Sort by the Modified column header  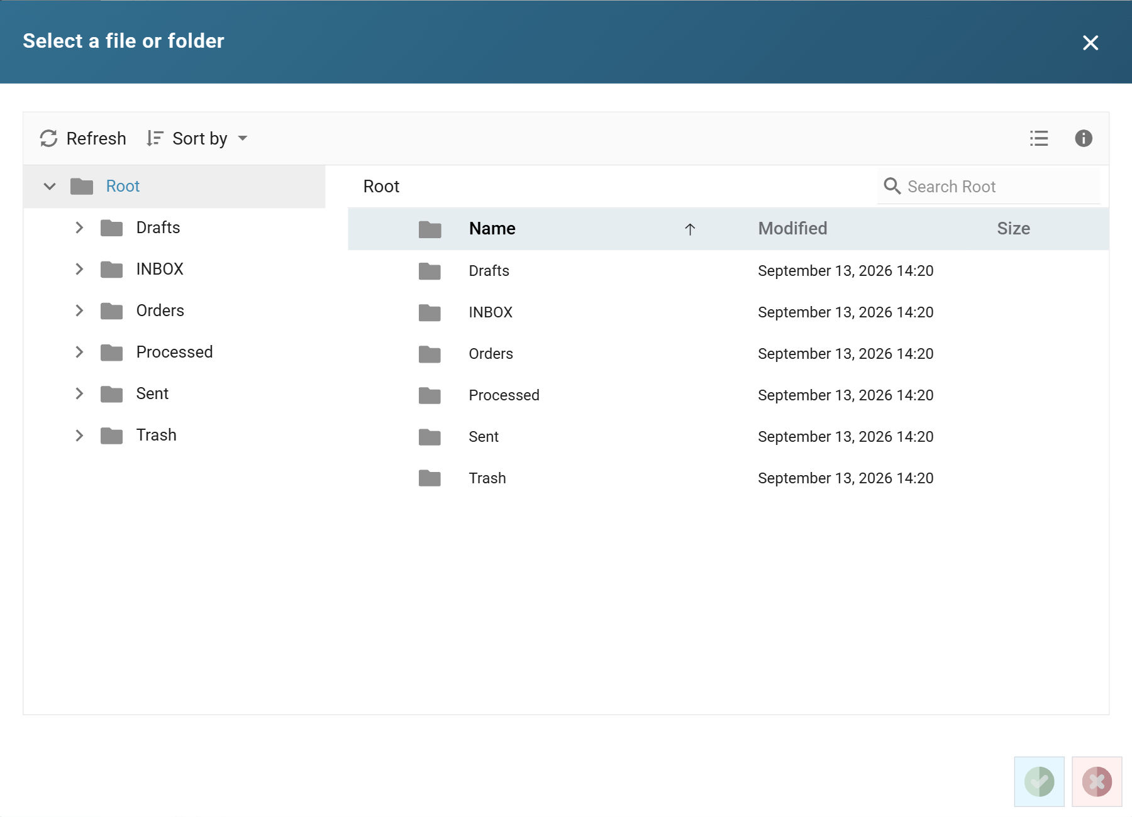[792, 229]
